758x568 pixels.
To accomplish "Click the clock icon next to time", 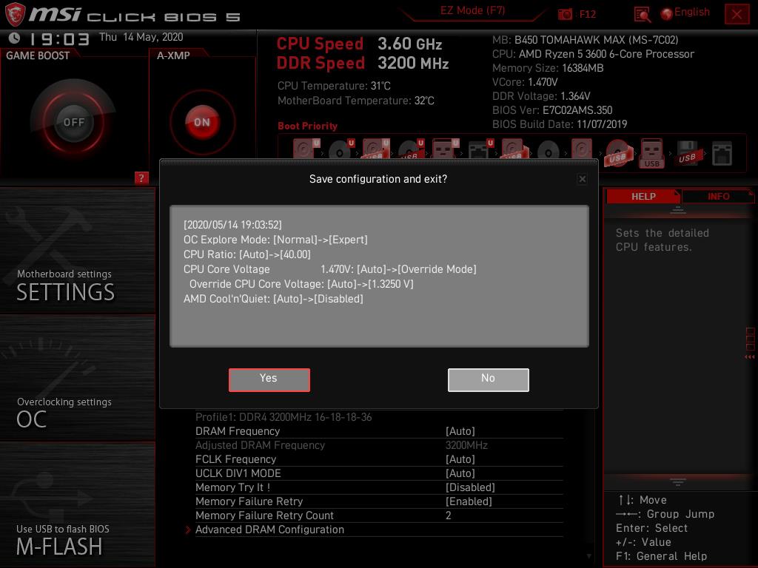I will 15,38.
